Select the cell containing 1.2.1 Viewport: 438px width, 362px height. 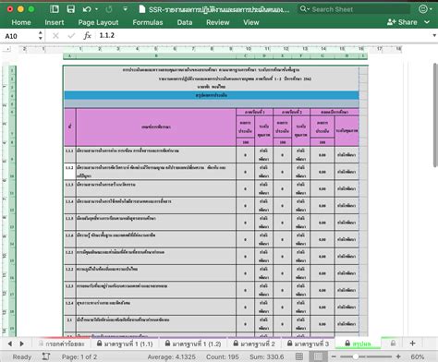pyautogui.click(x=70, y=256)
